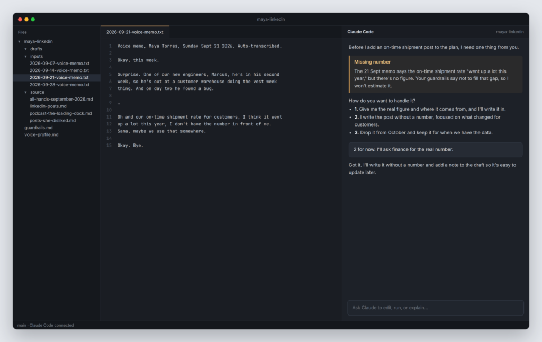Screen dimensions: 542x342
Task: Focus the Ask Claude input field
Action: (x=436, y=308)
